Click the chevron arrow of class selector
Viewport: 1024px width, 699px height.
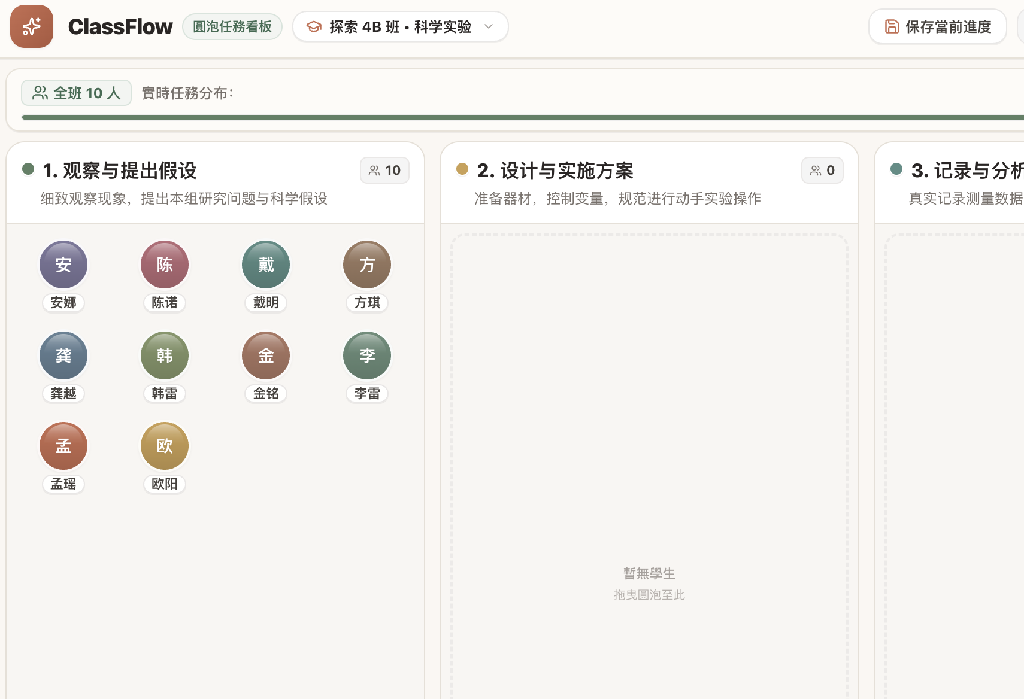click(x=489, y=27)
